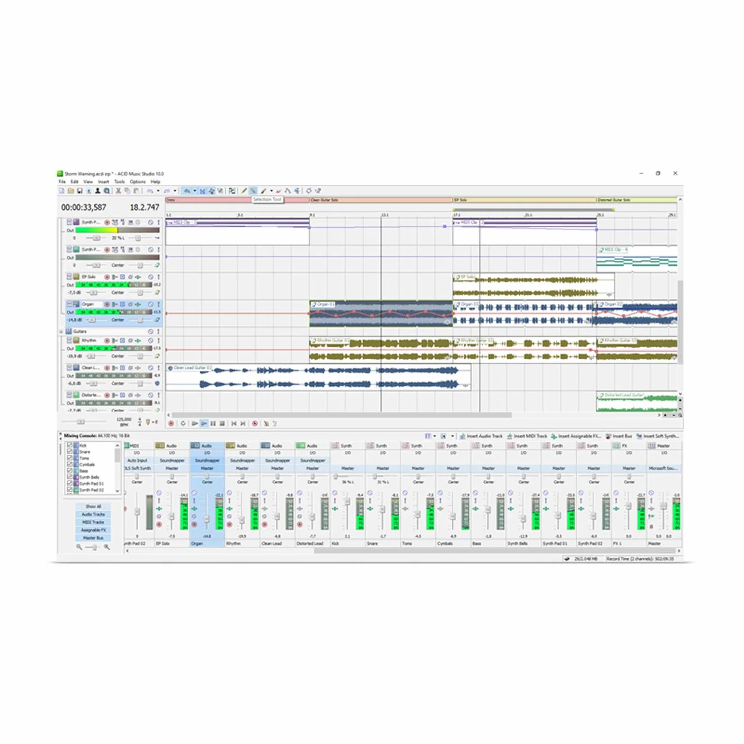The height and width of the screenshot is (744, 744).
Task: Open the Edit menu
Action: [74, 182]
